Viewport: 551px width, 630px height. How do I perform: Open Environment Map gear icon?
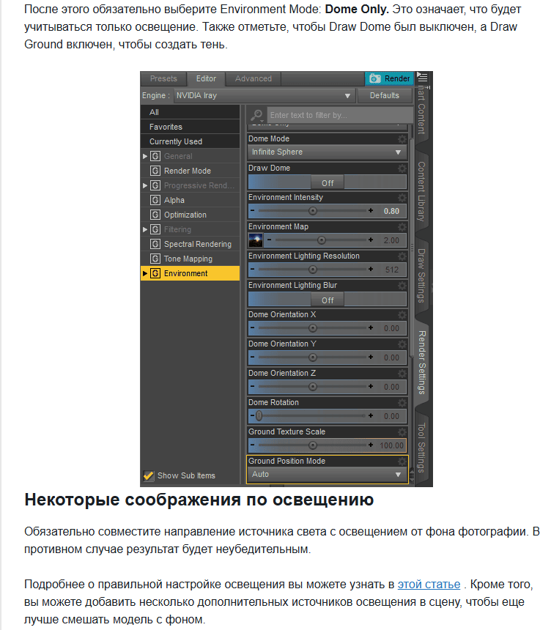pyautogui.click(x=402, y=227)
